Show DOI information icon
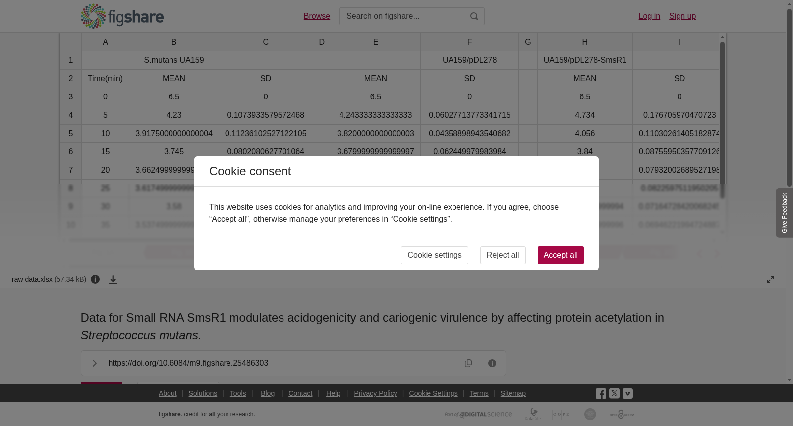 coord(492,363)
